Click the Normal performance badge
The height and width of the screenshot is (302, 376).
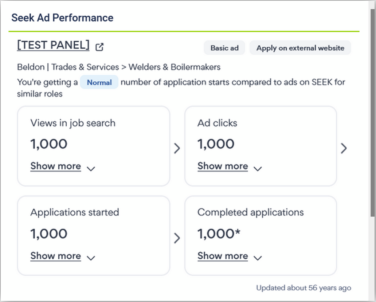[99, 82]
